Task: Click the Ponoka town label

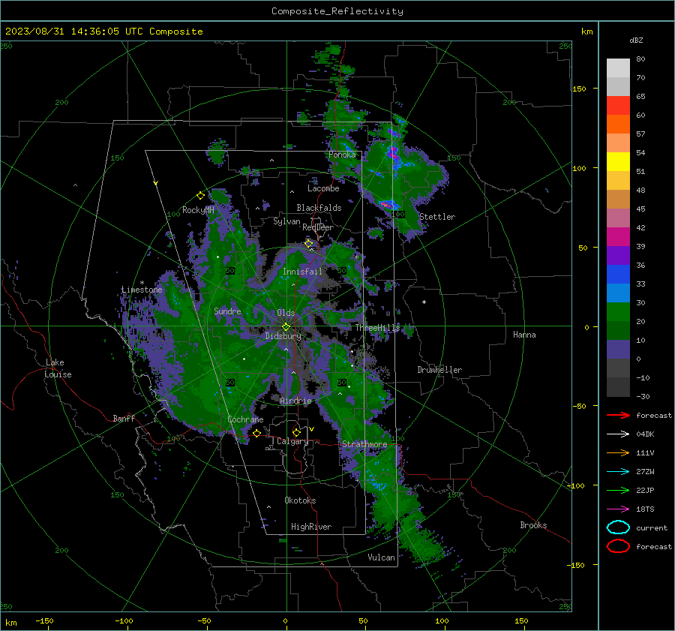Action: point(342,155)
